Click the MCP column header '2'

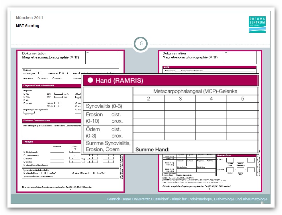(x=148, y=99)
